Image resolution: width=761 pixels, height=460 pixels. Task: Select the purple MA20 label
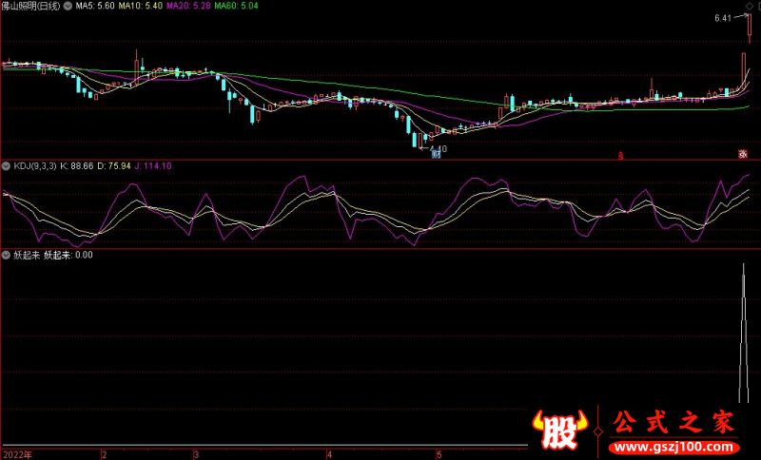click(190, 6)
